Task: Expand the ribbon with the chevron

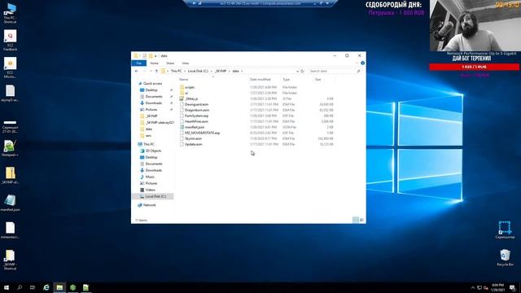Action: click(x=357, y=63)
